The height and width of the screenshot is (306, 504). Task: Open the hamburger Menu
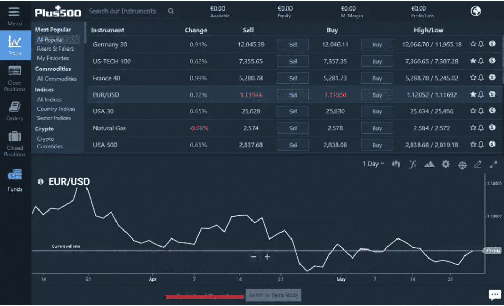pos(14,15)
